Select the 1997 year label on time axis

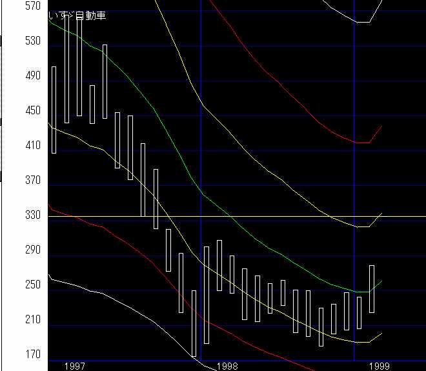75,366
